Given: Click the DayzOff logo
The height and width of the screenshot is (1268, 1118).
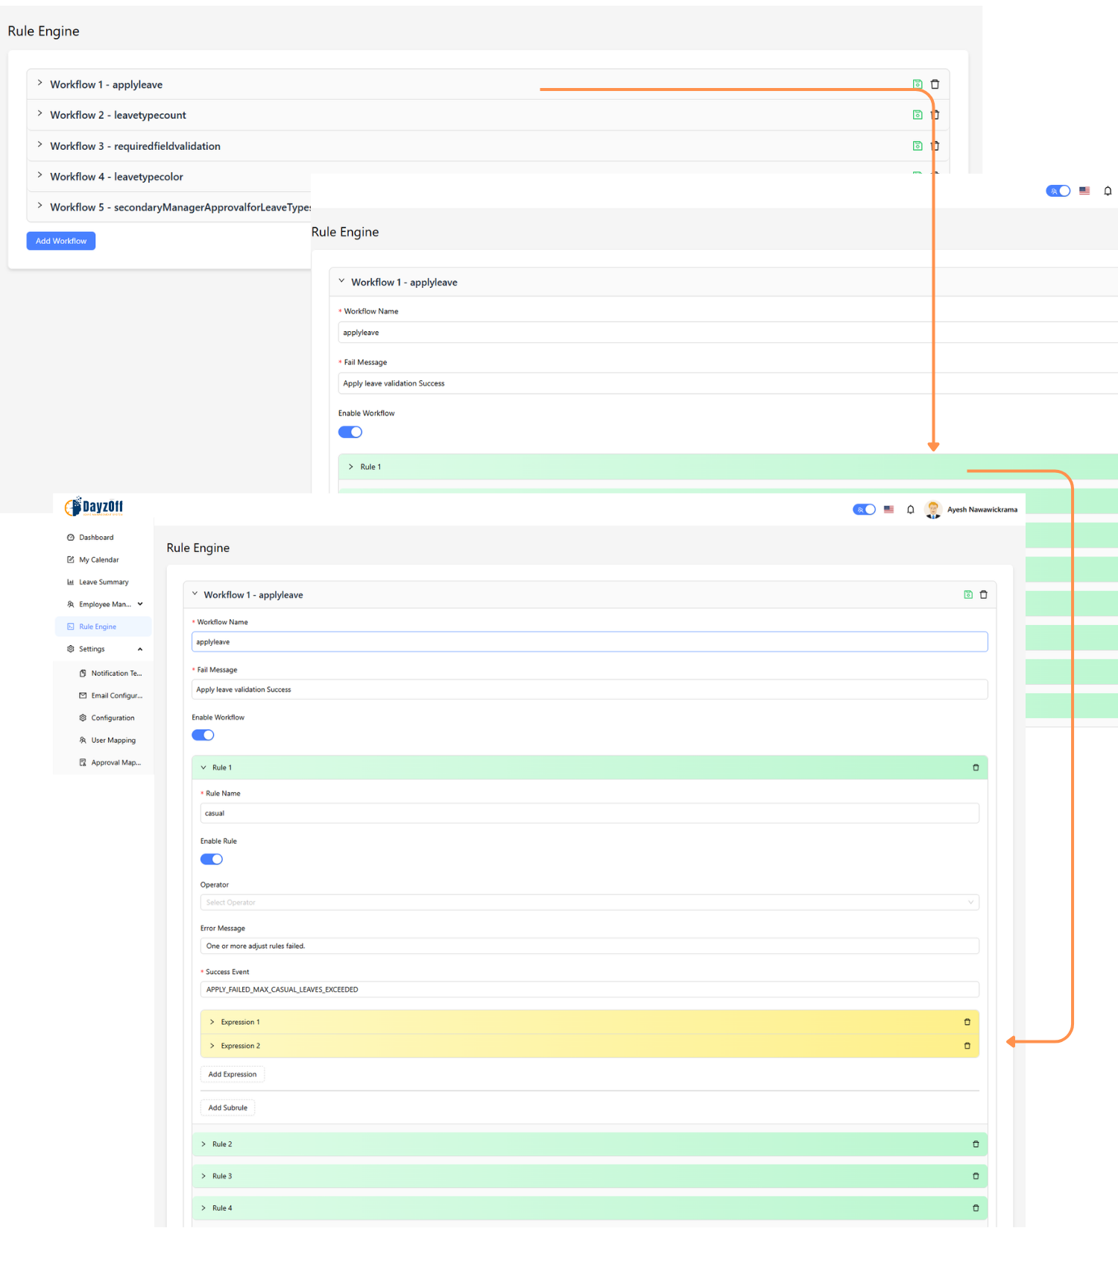Looking at the screenshot, I should coord(94,507).
